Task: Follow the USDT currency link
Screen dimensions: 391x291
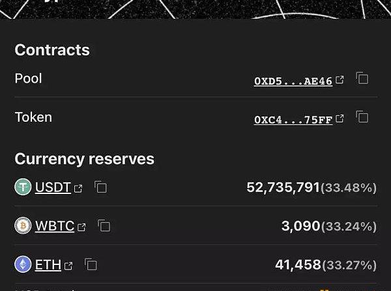Action: 53,188
